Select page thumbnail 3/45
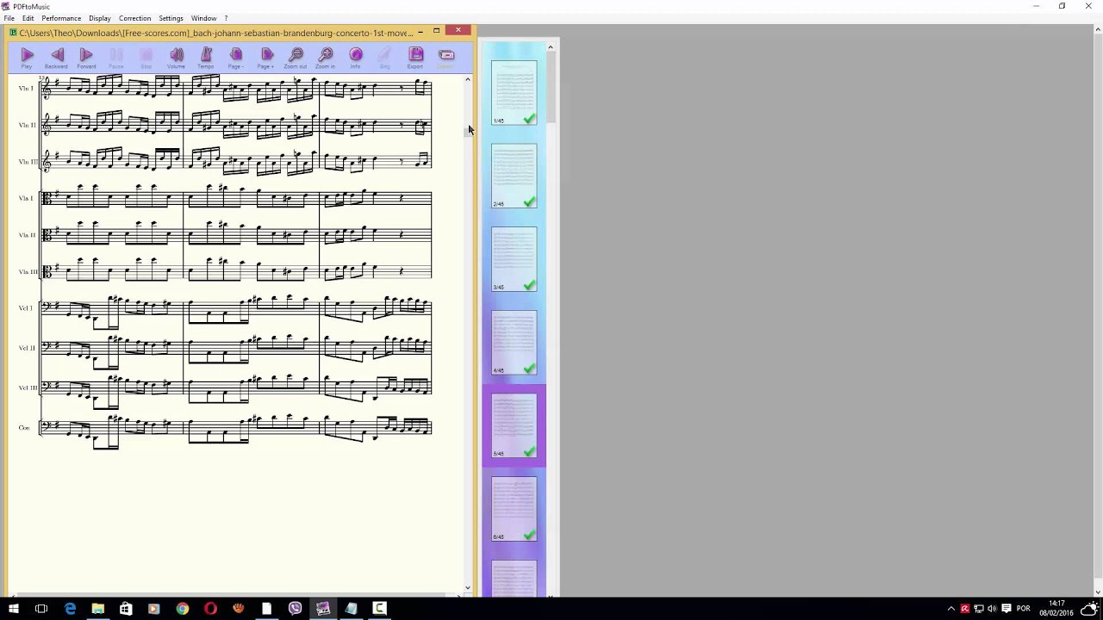The image size is (1103, 620). coord(514,259)
